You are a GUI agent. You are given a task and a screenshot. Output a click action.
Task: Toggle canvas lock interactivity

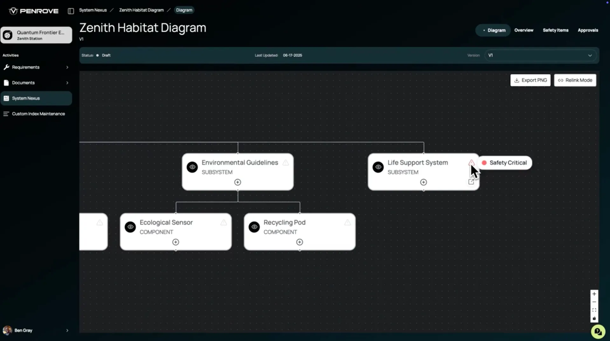click(x=594, y=318)
